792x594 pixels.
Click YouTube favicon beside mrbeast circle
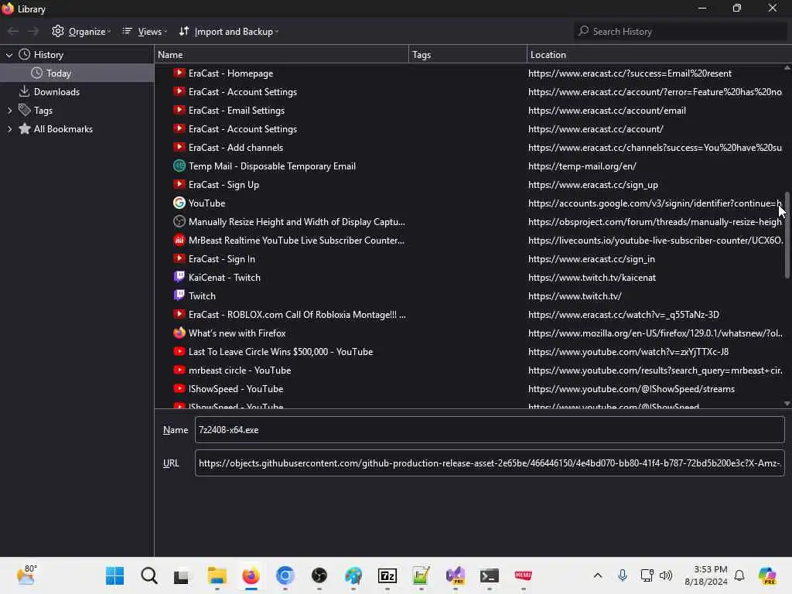pyautogui.click(x=179, y=370)
